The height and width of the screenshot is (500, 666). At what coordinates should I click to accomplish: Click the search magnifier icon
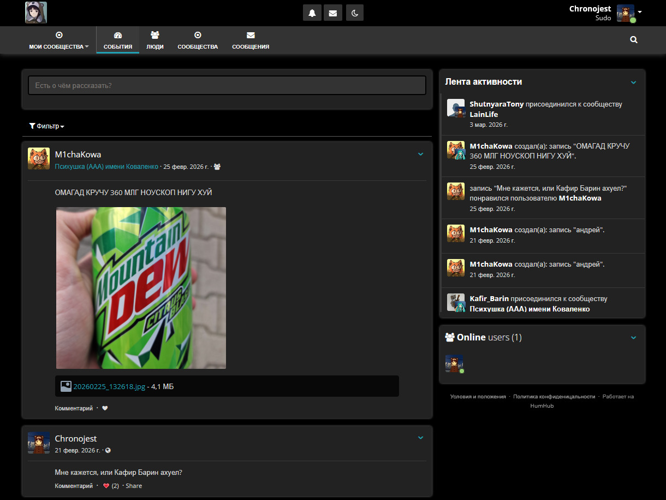coord(634,40)
